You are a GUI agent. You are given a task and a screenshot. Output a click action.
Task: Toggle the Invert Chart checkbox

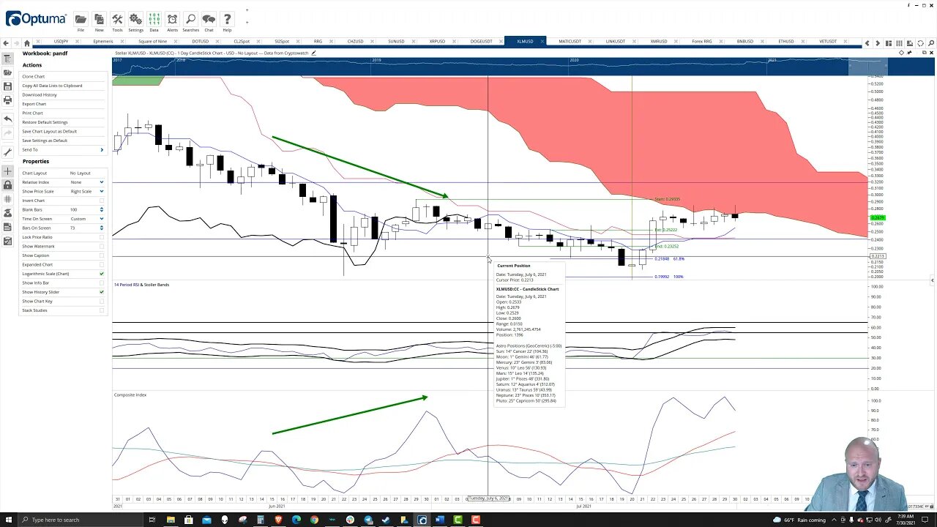coord(101,201)
